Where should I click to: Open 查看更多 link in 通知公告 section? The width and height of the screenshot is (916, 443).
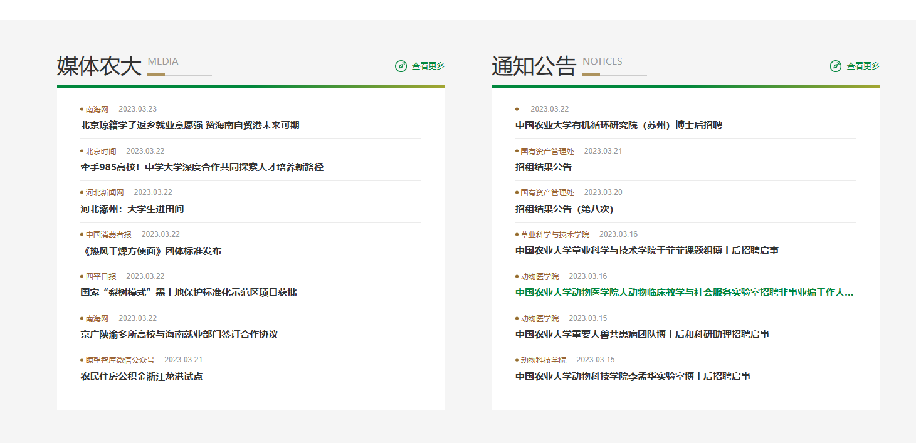pyautogui.click(x=863, y=66)
